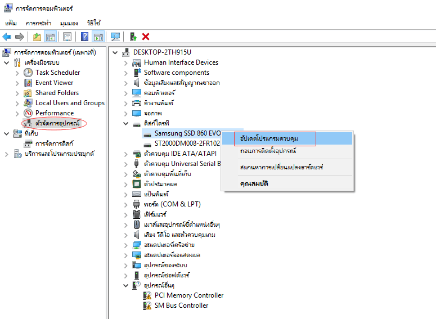Click the Help question mark toolbar icon

(x=84, y=37)
